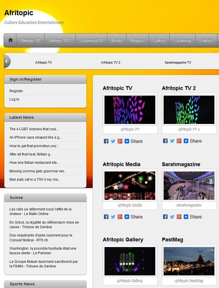Open 'The 4 LGBT victories that coul...' news

point(34,129)
